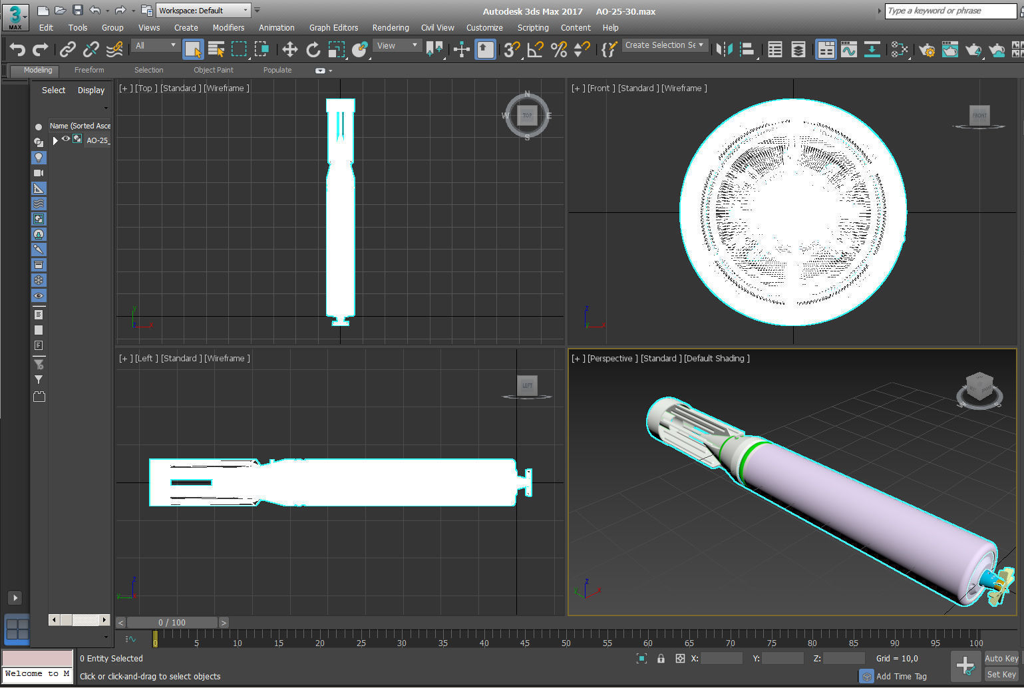
Task: Toggle visibility eye for AO-25 object
Action: pyautogui.click(x=66, y=139)
